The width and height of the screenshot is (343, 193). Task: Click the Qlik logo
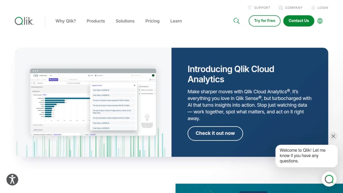pos(24,21)
